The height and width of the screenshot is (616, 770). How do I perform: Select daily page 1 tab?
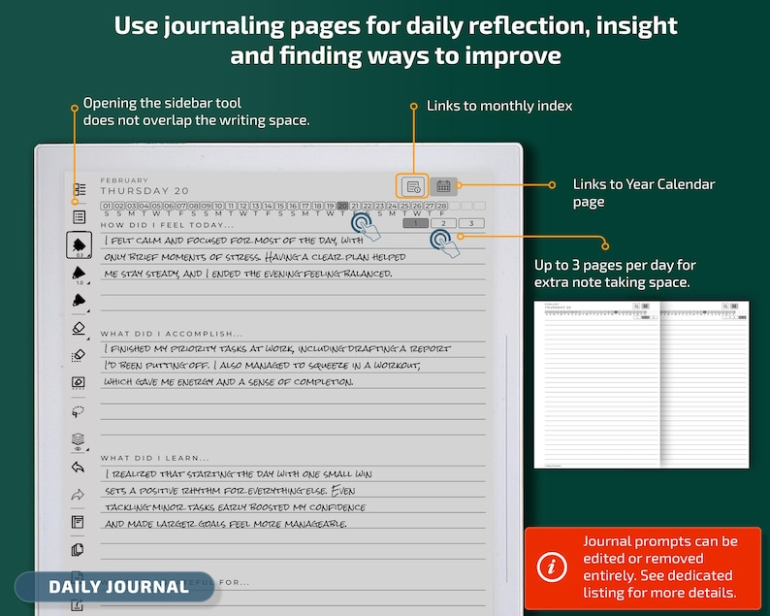pos(415,223)
